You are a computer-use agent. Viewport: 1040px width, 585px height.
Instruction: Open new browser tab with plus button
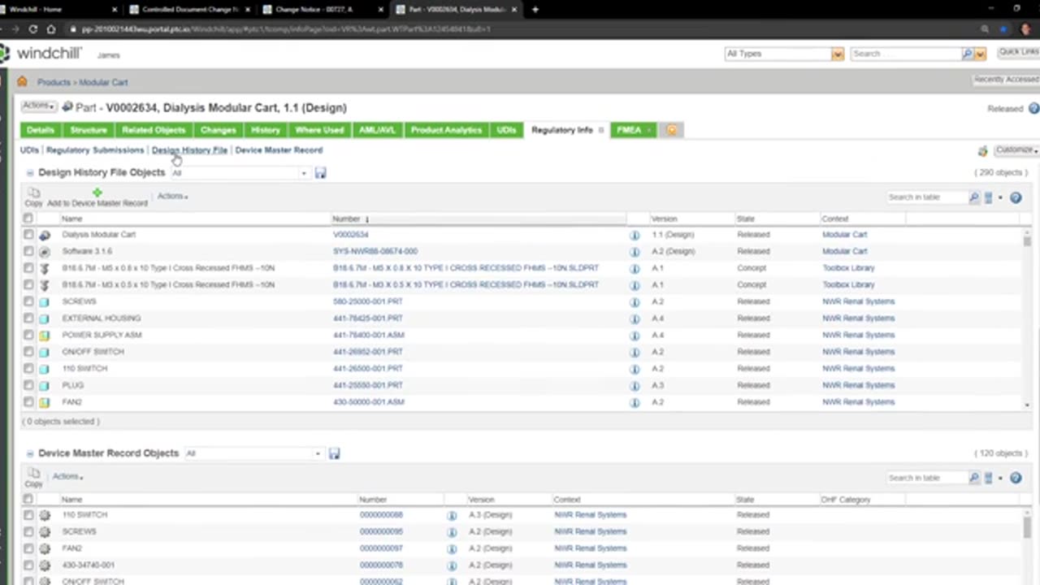coord(535,10)
